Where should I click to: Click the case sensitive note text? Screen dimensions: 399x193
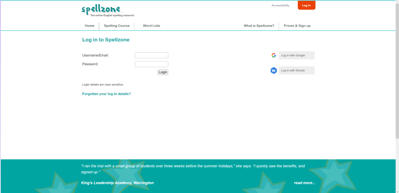pyautogui.click(x=103, y=84)
